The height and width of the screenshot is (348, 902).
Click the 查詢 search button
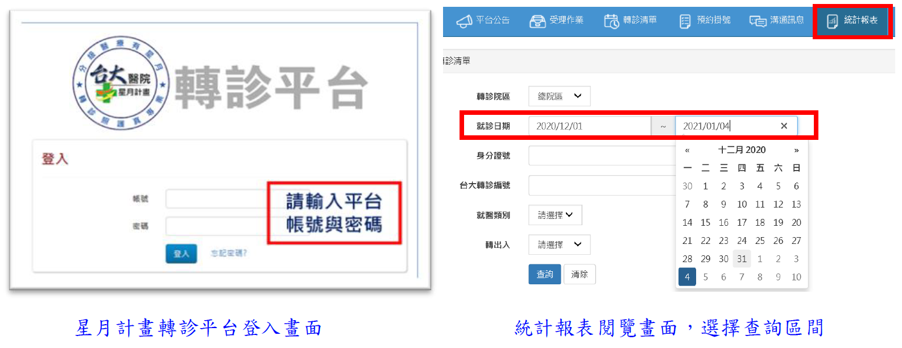(x=545, y=274)
